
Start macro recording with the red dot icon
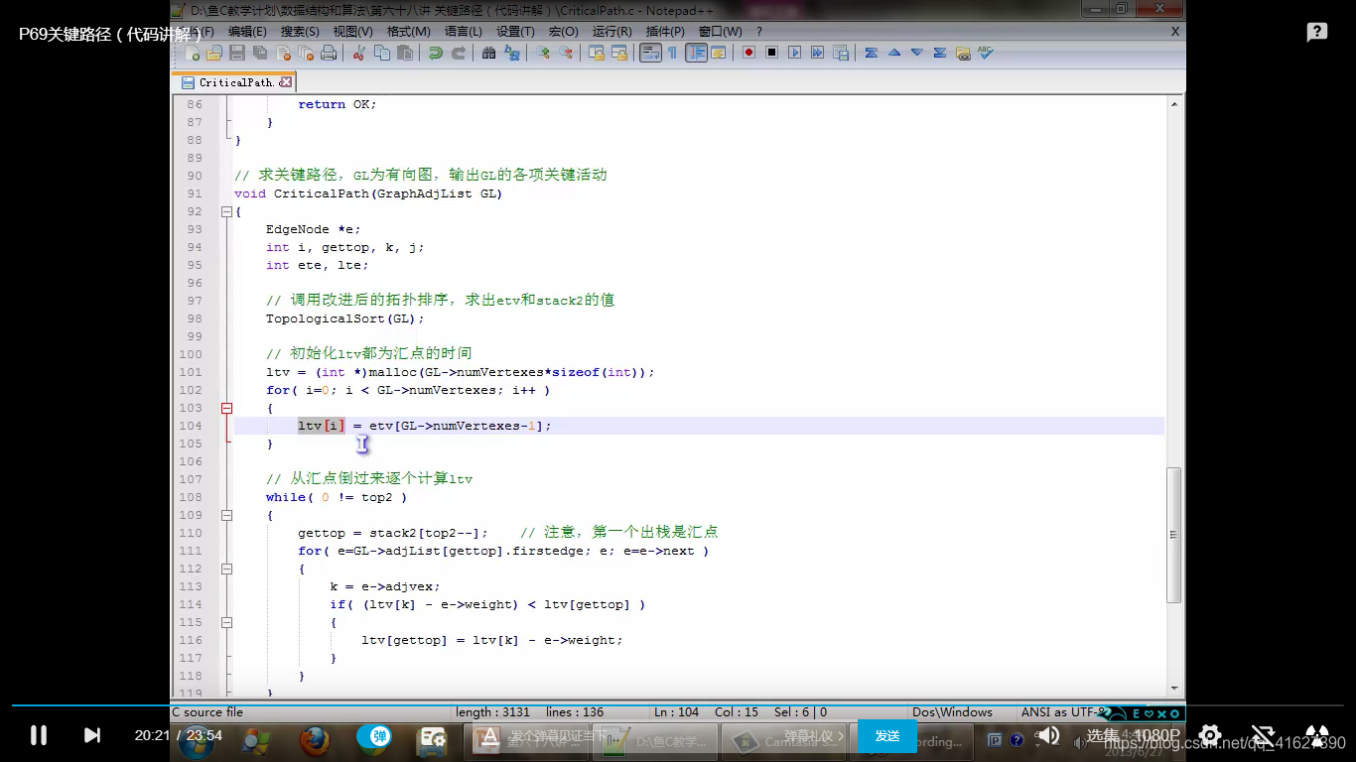(x=749, y=53)
